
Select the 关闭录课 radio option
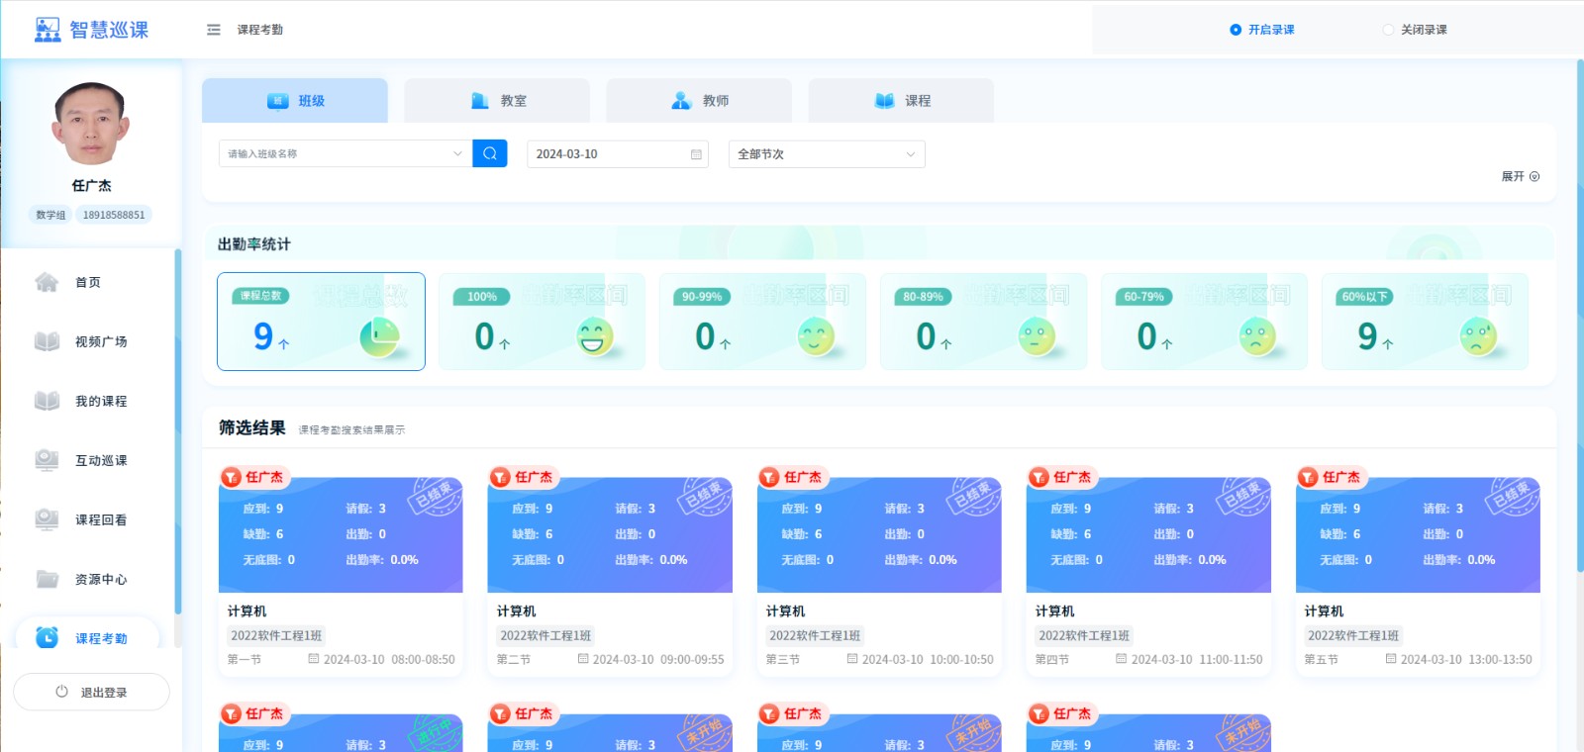pyautogui.click(x=1388, y=30)
